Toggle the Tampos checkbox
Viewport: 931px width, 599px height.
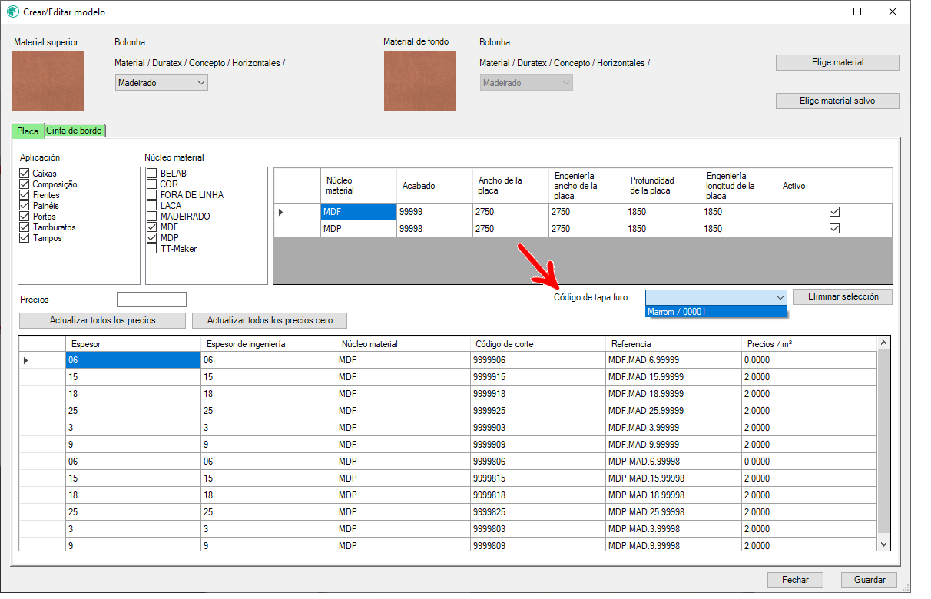(25, 238)
